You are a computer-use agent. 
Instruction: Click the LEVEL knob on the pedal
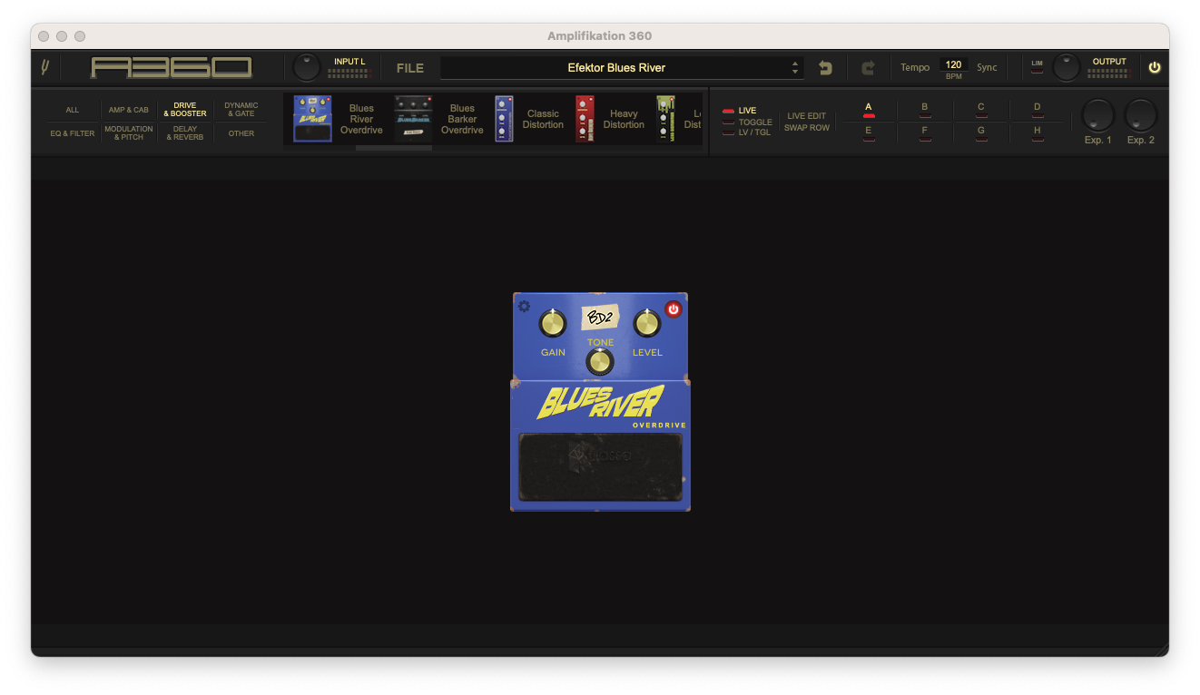click(647, 323)
